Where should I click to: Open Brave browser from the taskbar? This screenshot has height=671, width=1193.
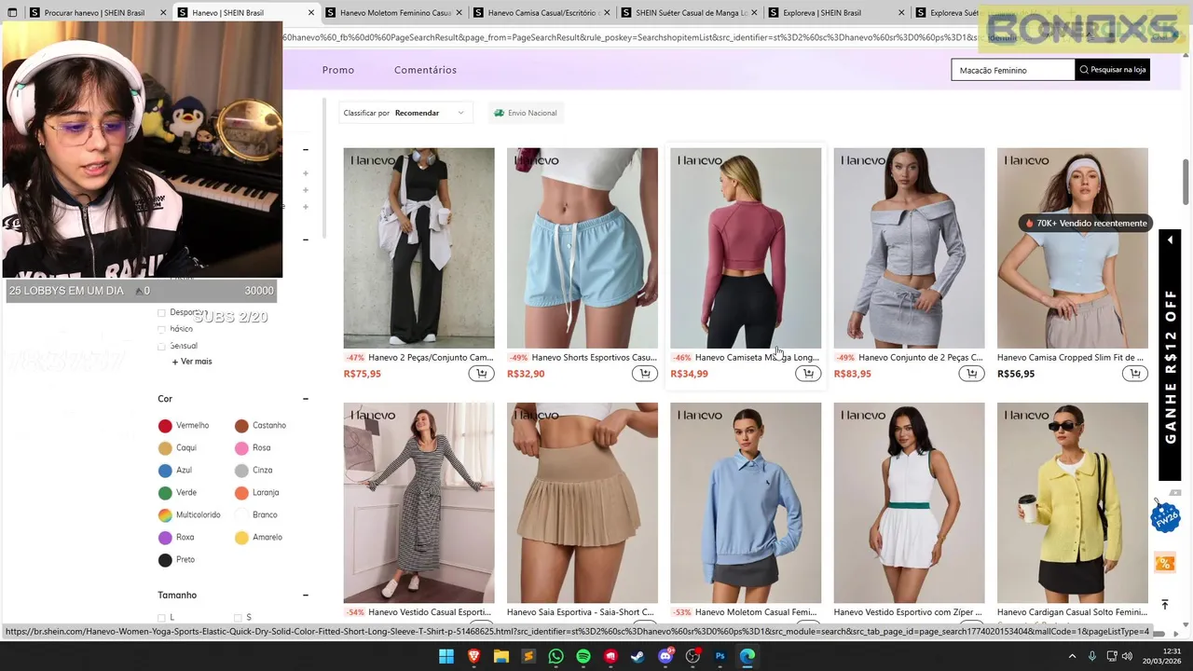(473, 656)
